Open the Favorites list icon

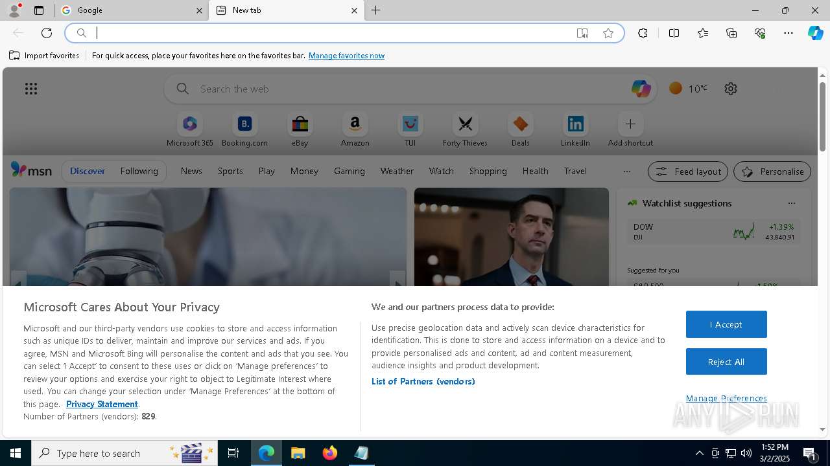(x=703, y=33)
